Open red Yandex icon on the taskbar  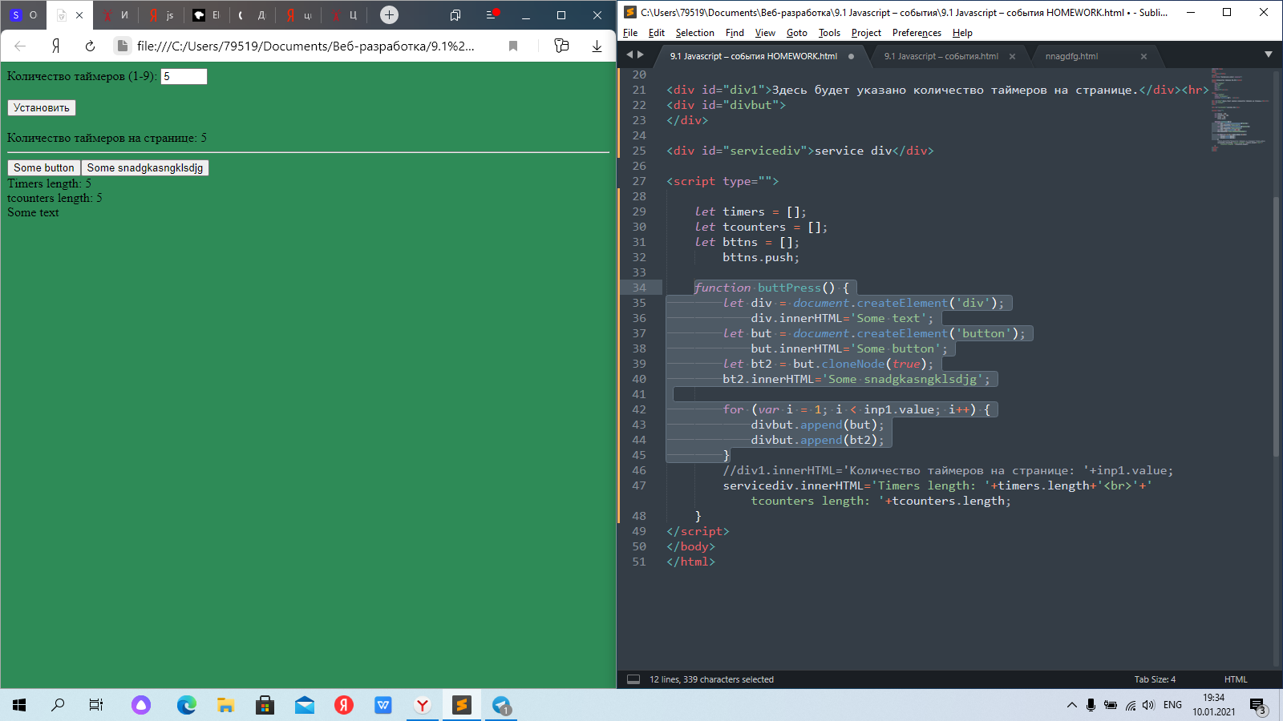click(x=344, y=705)
